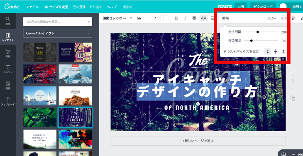The height and width of the screenshot is (156, 303).
Task: Select the Traditional France layout thumbnail
Action: tap(76, 52)
